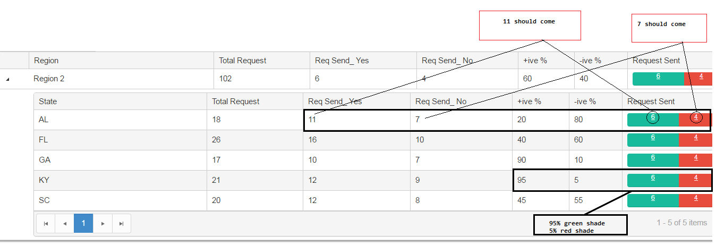Screen dimensions: 716x245
Task: Sort inner grid by Req Send_ Yes header
Action: click(335, 102)
